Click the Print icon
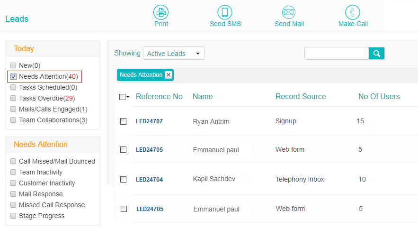This screenshot has width=418, height=229. (161, 12)
